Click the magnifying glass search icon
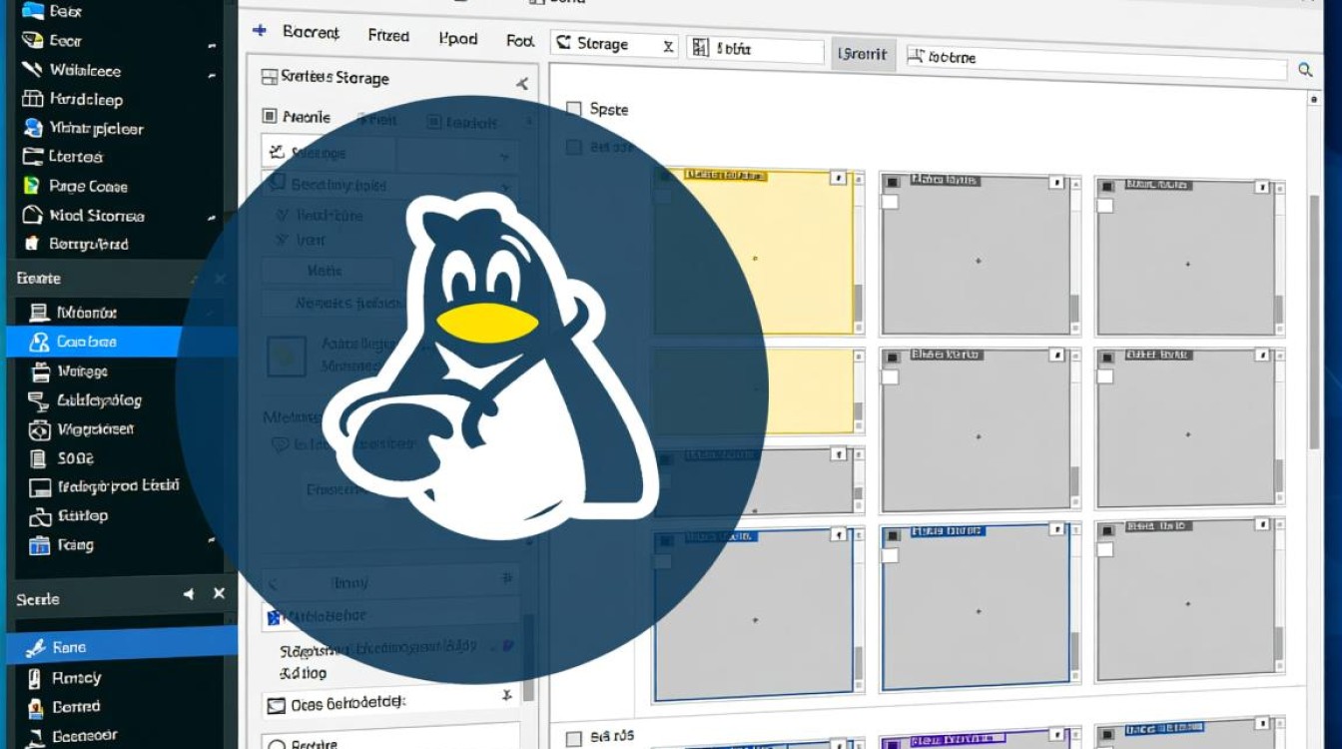The width and height of the screenshot is (1342, 749). pyautogui.click(x=1305, y=69)
